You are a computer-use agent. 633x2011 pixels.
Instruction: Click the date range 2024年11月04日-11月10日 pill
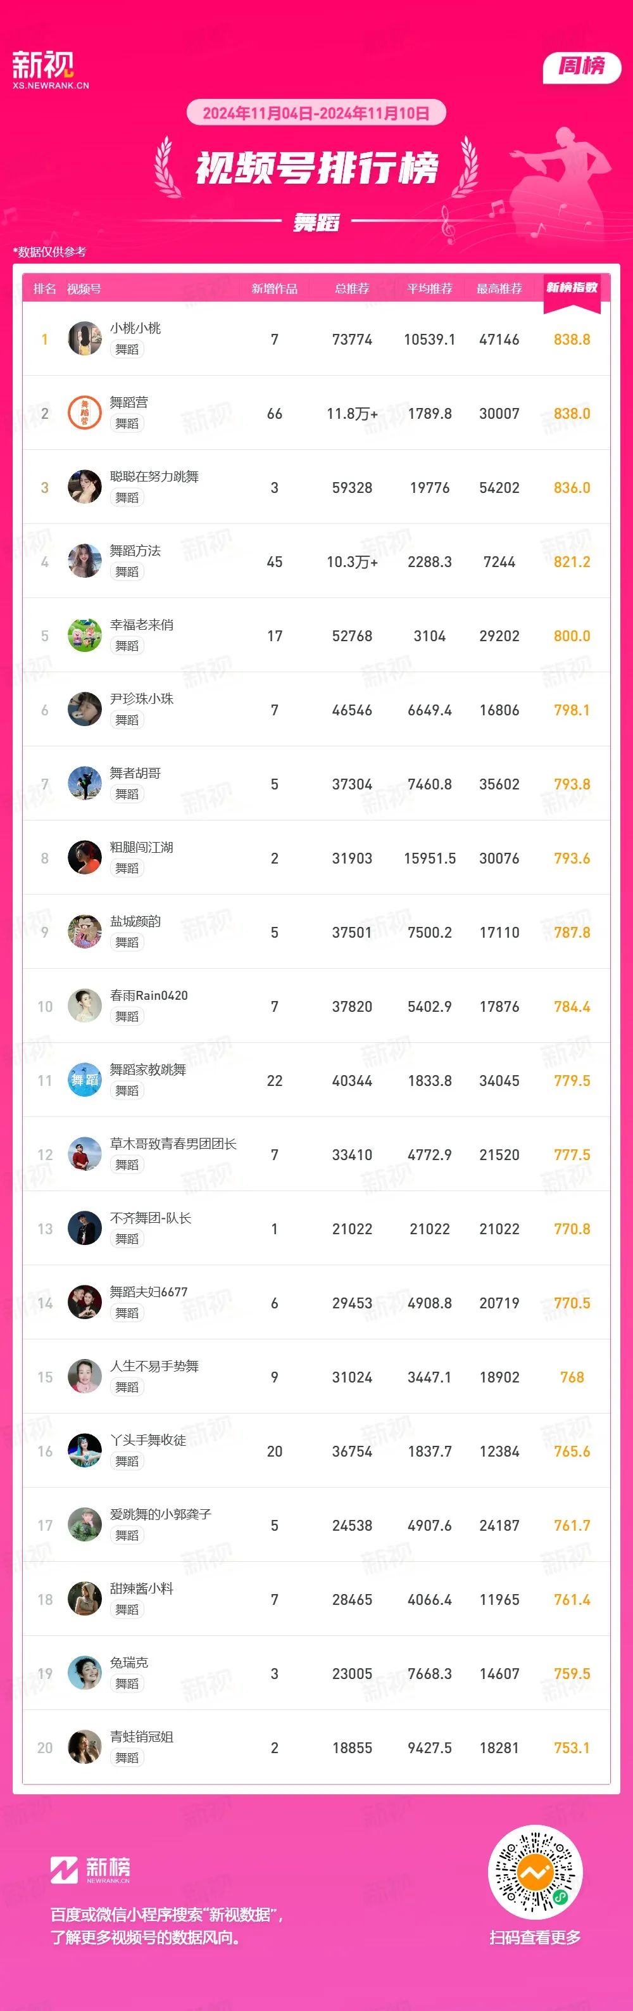(316, 113)
